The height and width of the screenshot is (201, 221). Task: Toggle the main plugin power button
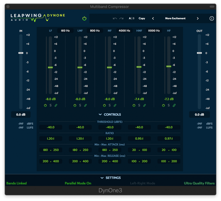84,18
